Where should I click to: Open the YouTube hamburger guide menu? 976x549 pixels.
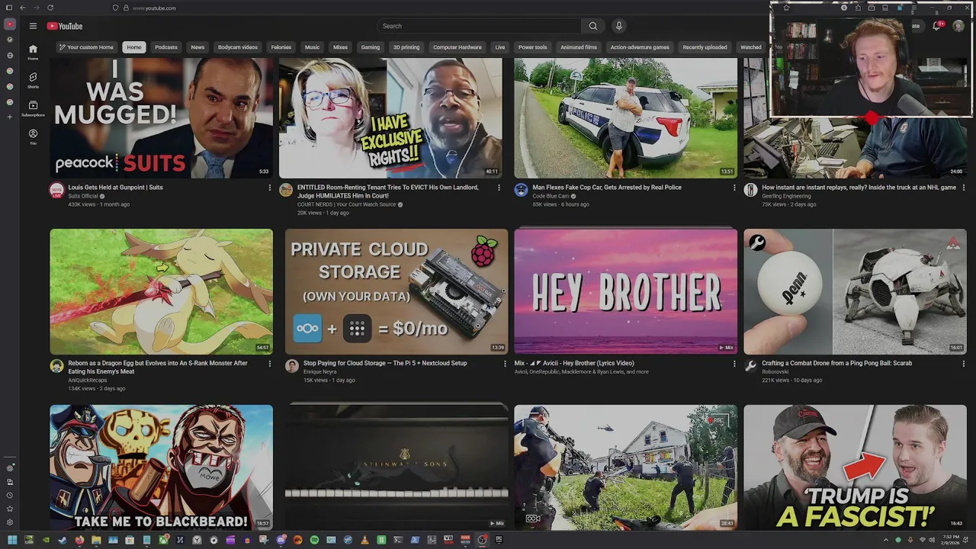coord(33,26)
